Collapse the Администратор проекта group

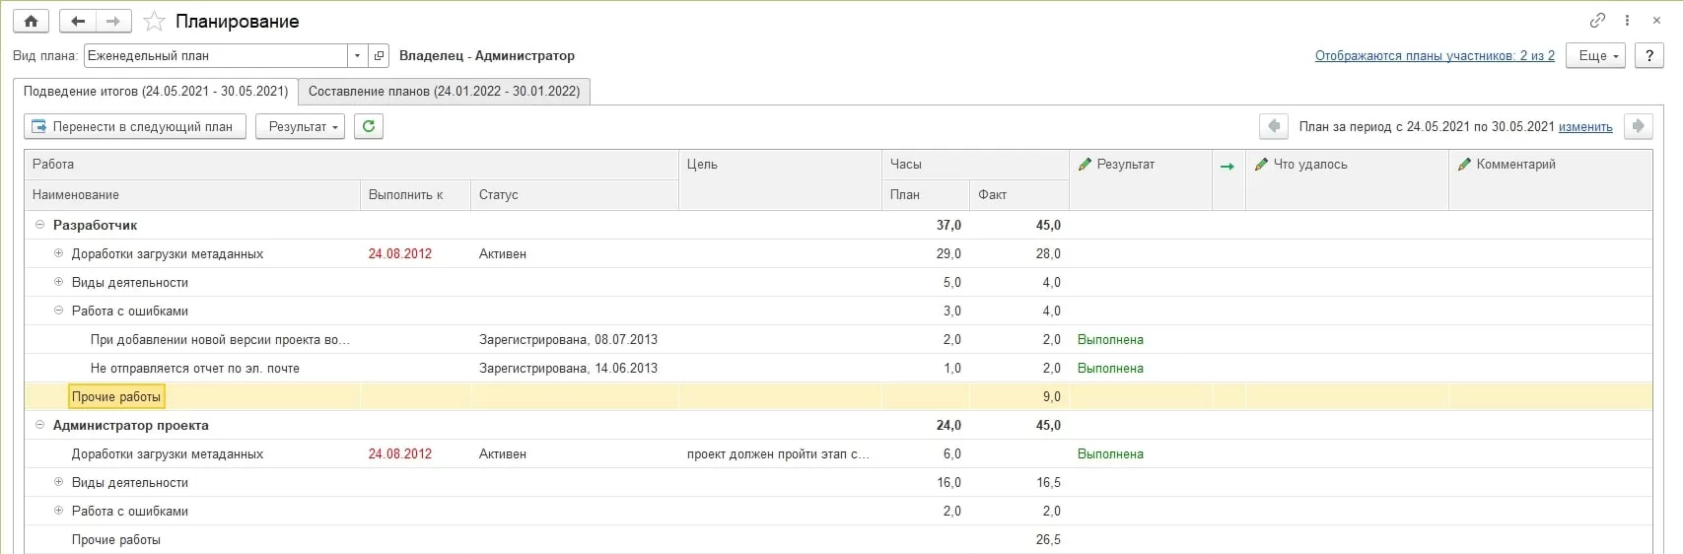tap(40, 425)
